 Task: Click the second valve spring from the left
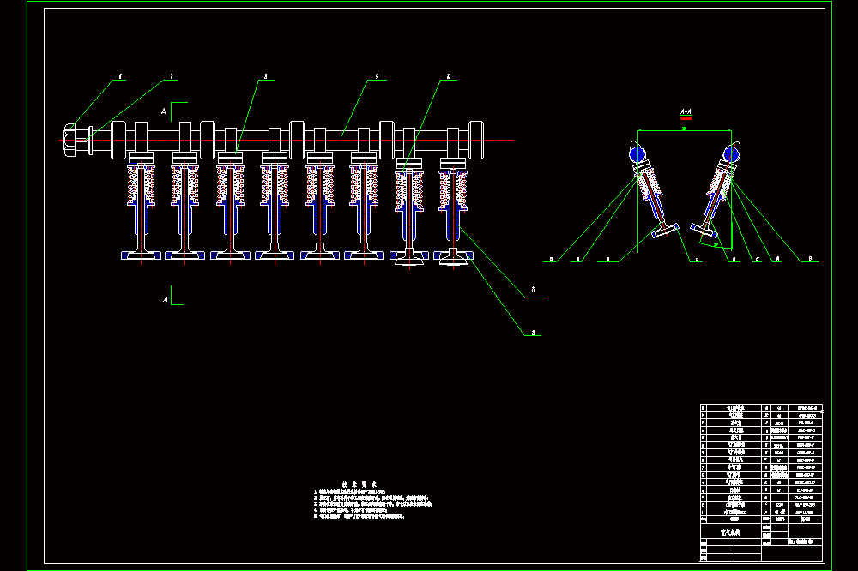pyautogui.click(x=185, y=185)
